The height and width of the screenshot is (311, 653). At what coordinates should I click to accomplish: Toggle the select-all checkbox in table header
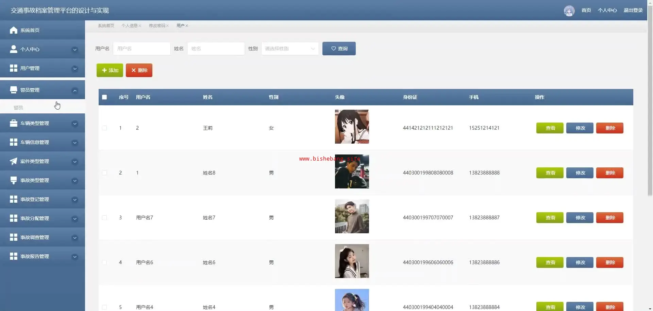[104, 97]
